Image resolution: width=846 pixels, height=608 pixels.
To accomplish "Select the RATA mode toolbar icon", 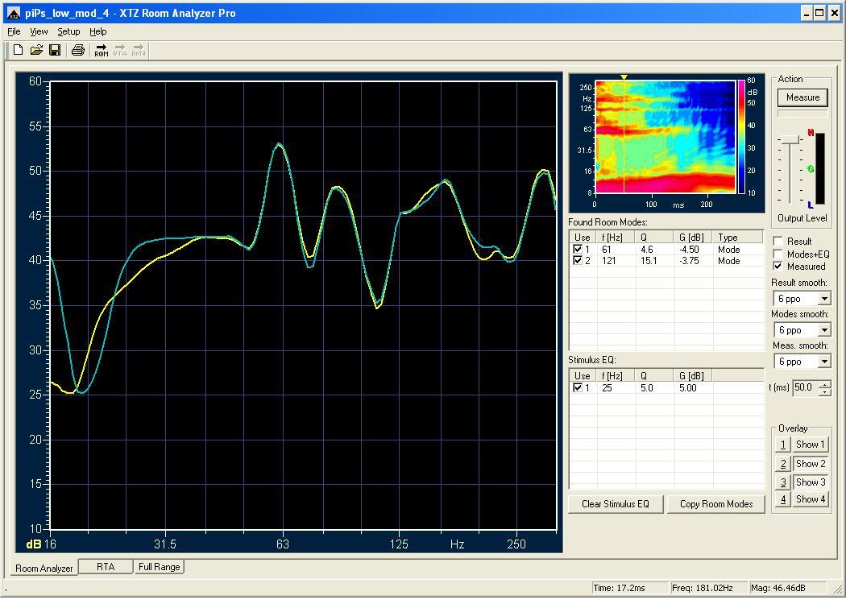I will coord(139,50).
